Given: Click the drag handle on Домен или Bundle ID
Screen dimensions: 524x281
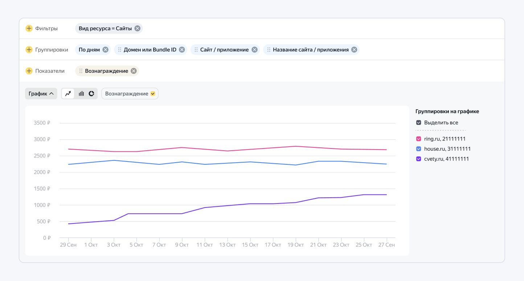Looking at the screenshot, I should click(120, 50).
